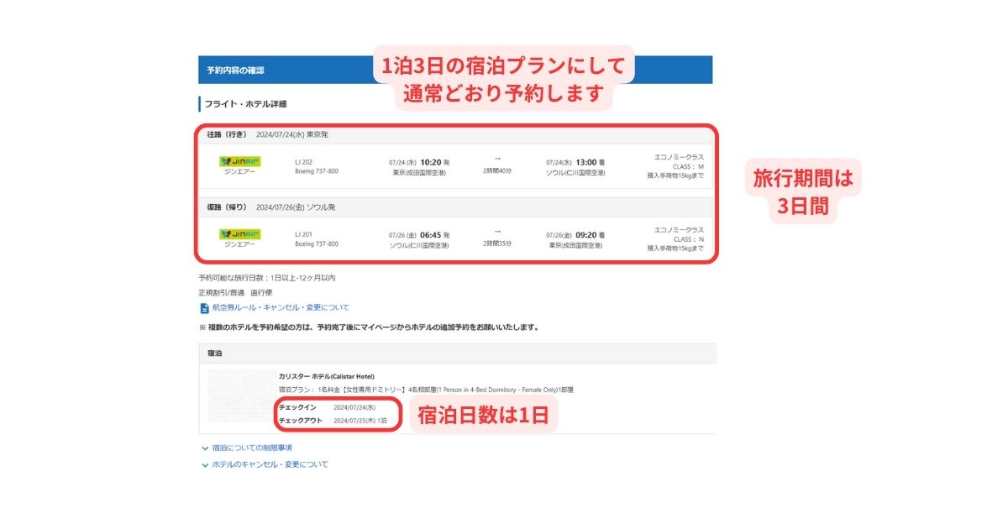1008x529 pixels.
Task: Click the 復路（帰り） return section header
Action: pyautogui.click(x=227, y=207)
